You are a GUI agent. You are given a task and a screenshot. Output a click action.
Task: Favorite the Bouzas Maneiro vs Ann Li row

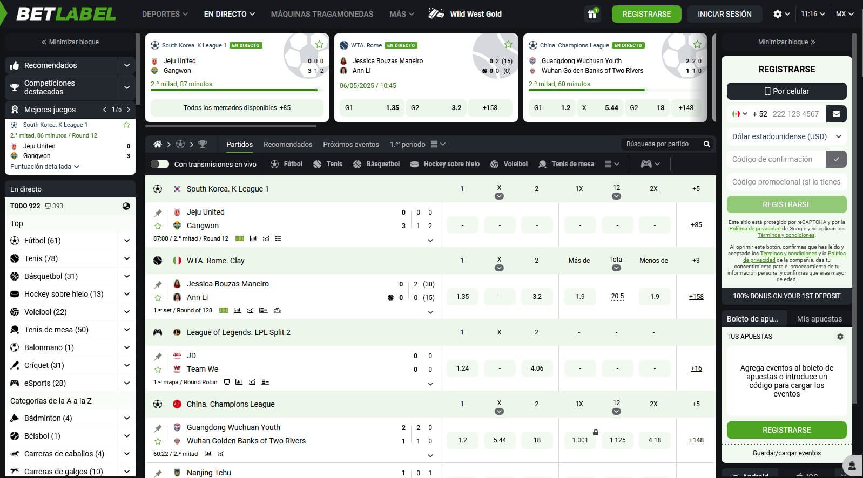point(158,298)
